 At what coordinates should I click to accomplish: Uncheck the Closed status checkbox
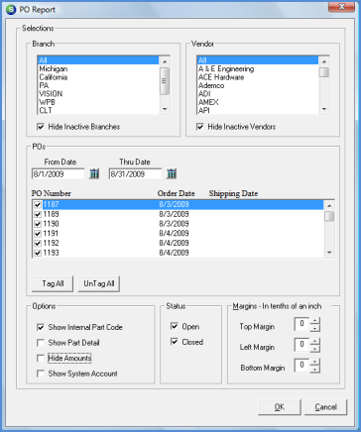pyautogui.click(x=175, y=342)
